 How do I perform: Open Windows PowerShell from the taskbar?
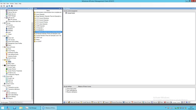tap(14, 108)
